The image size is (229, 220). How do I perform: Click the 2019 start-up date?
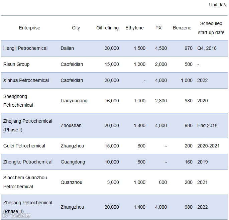(x=202, y=162)
